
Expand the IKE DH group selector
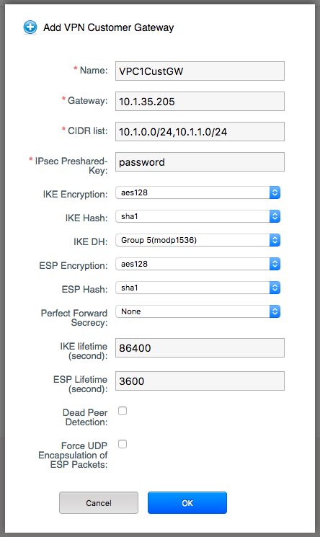tap(198, 240)
